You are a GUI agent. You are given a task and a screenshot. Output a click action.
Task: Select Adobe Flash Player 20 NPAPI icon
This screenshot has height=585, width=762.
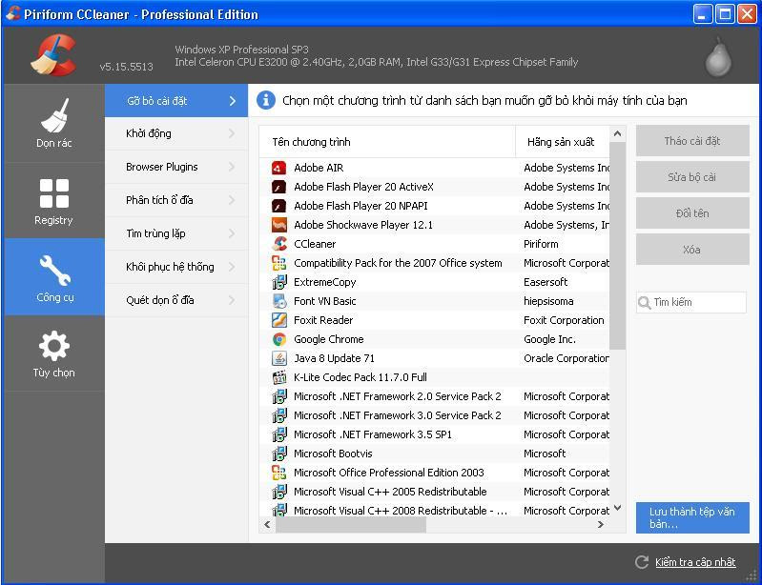point(278,206)
